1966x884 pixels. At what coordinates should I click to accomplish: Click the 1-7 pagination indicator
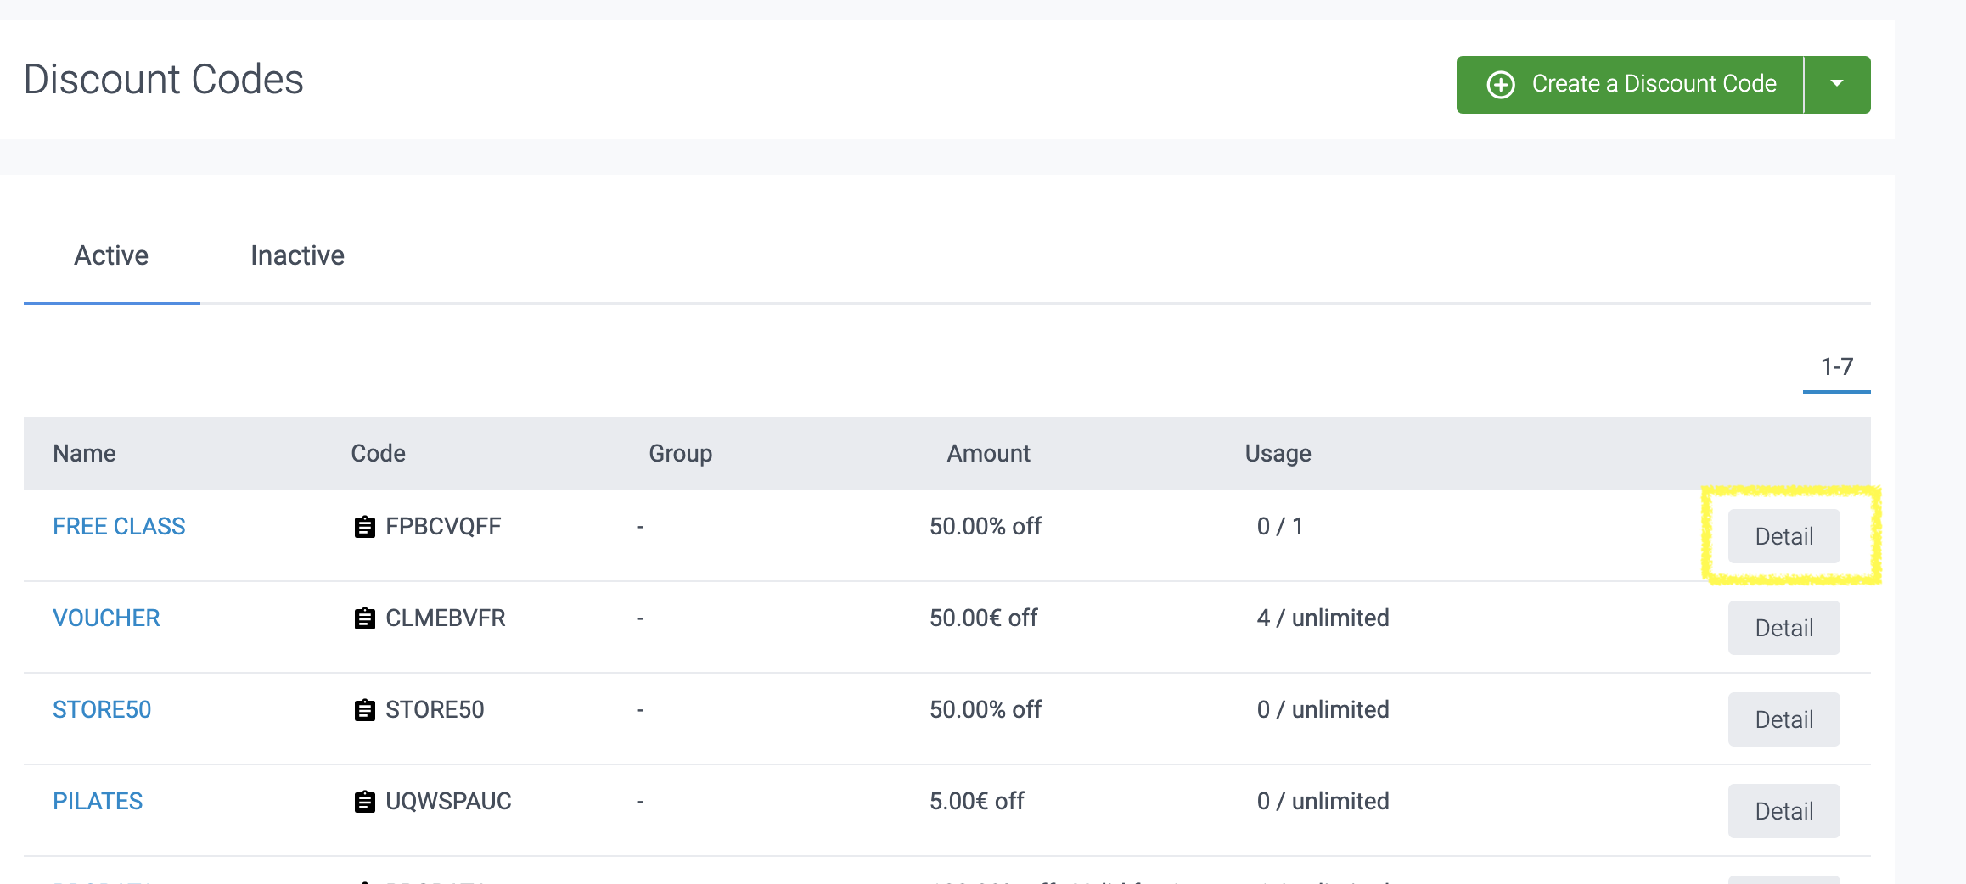coord(1836,367)
